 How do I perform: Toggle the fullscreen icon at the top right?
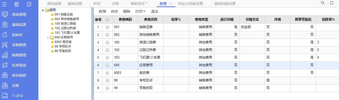pos(331,3)
